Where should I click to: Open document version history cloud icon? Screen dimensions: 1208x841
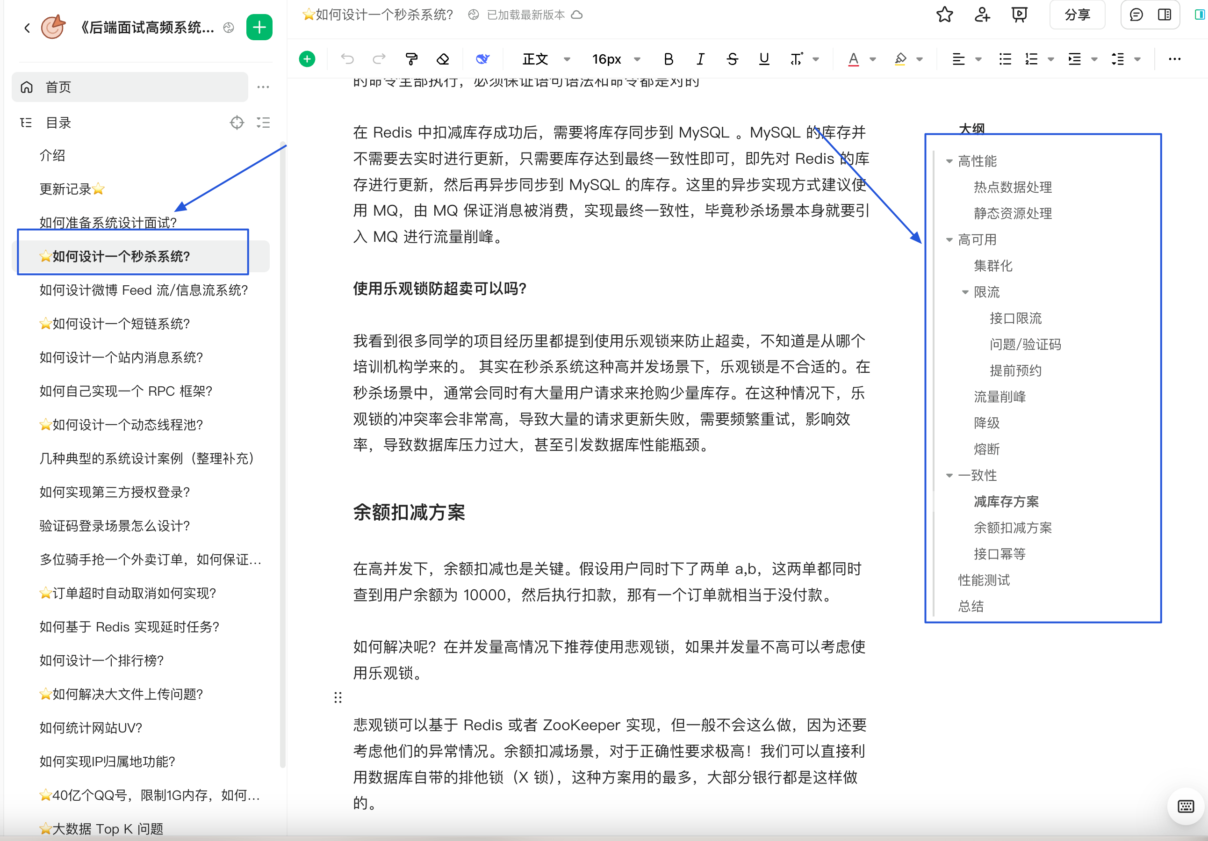tap(577, 15)
